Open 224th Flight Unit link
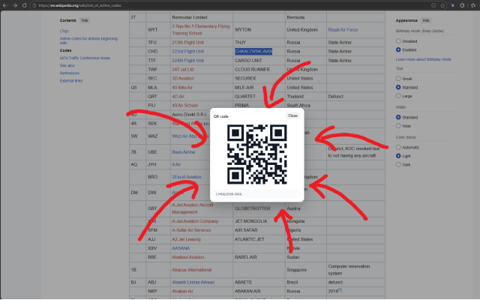The width and height of the screenshot is (480, 300). (187, 60)
